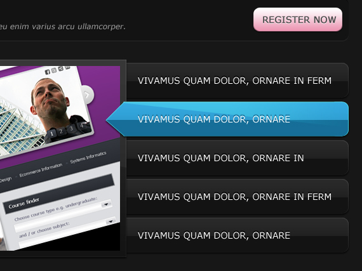
Task: Jump to slide number 4 in the pagination
Action: 81,126
